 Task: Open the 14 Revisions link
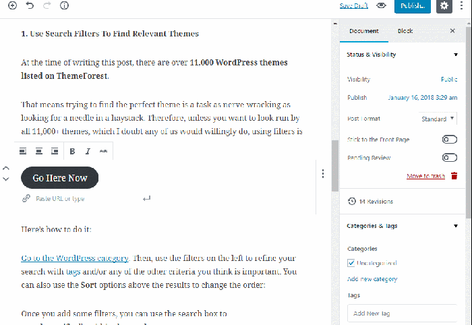pyautogui.click(x=376, y=202)
